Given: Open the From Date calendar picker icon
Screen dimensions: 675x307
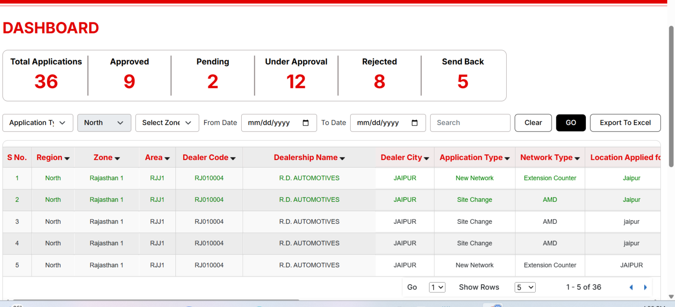Looking at the screenshot, I should coord(306,123).
